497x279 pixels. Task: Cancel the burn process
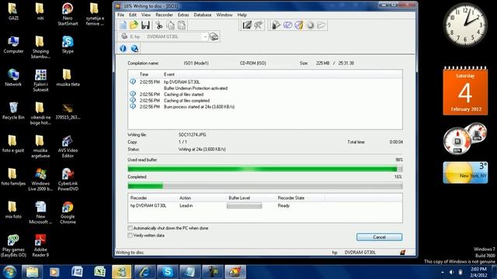[x=379, y=237]
